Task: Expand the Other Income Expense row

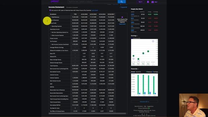Action: pyautogui.click(x=51, y=35)
